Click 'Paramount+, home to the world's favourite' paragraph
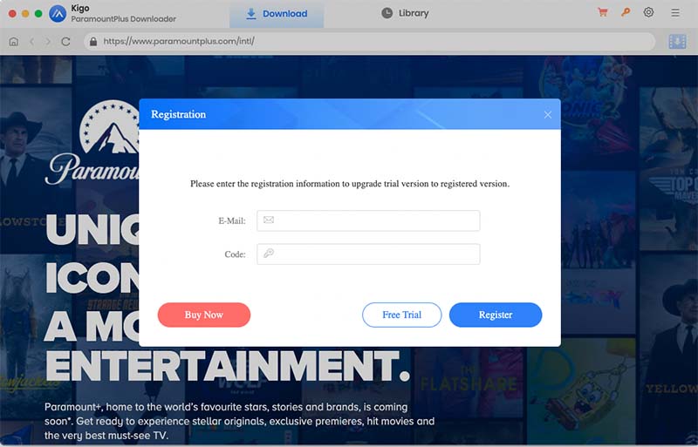Image resolution: width=698 pixels, height=447 pixels. 239,421
